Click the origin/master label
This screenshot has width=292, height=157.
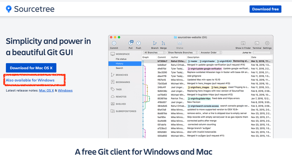point(207,61)
